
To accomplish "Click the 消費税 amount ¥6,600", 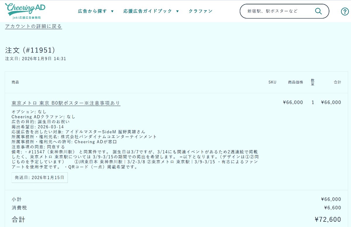I will click(x=333, y=208).
